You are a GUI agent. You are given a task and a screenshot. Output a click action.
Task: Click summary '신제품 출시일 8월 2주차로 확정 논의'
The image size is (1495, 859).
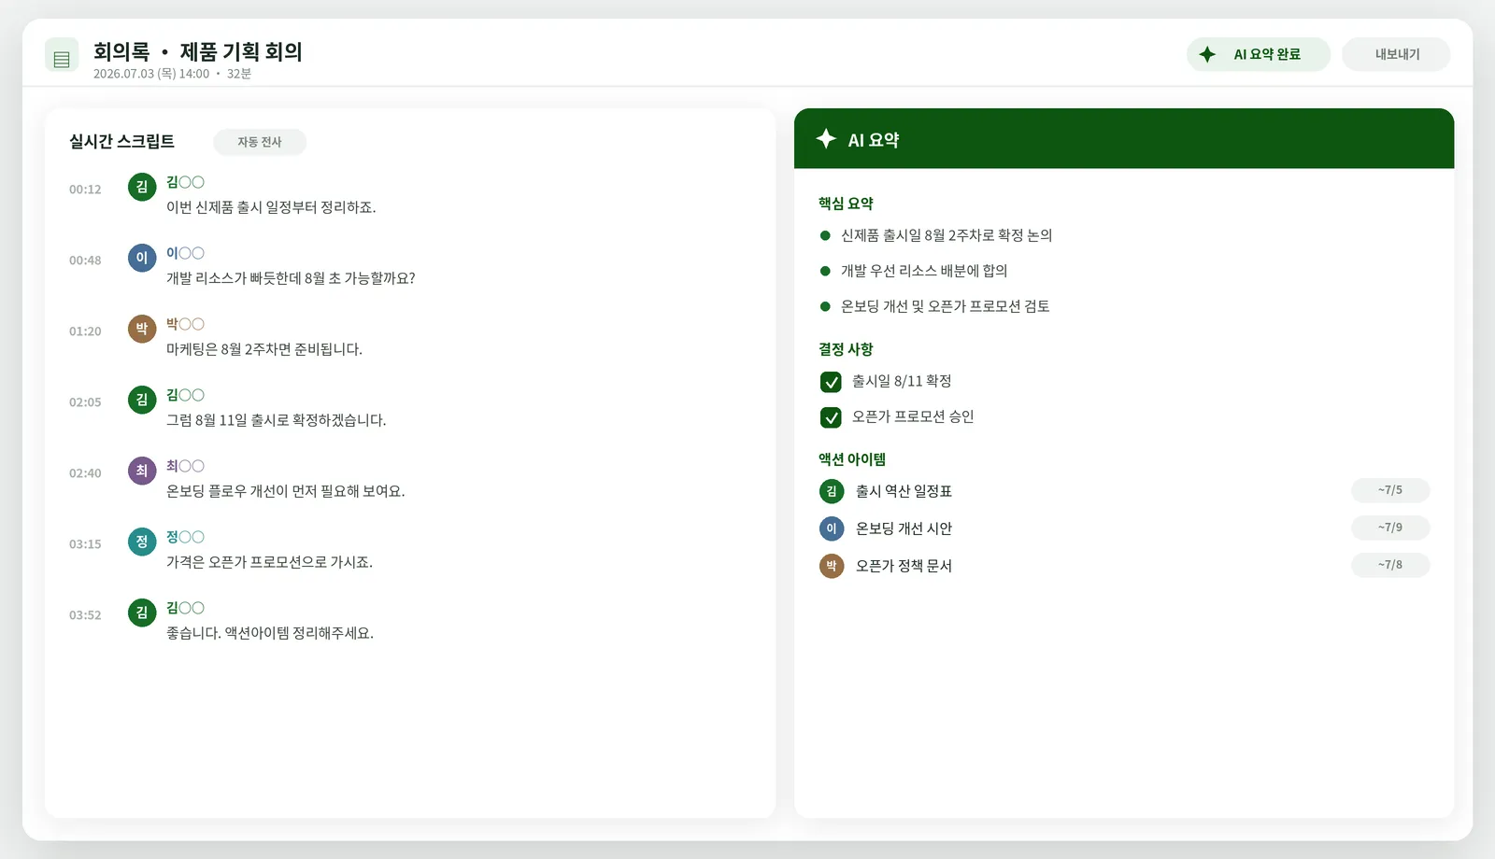click(947, 235)
